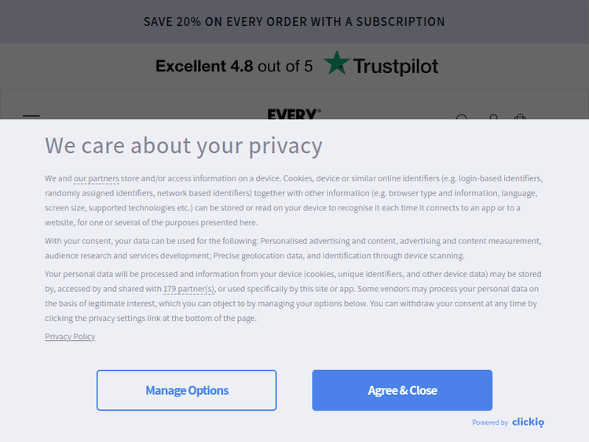Open the "our partners" link
The image size is (589, 442).
[x=97, y=179]
